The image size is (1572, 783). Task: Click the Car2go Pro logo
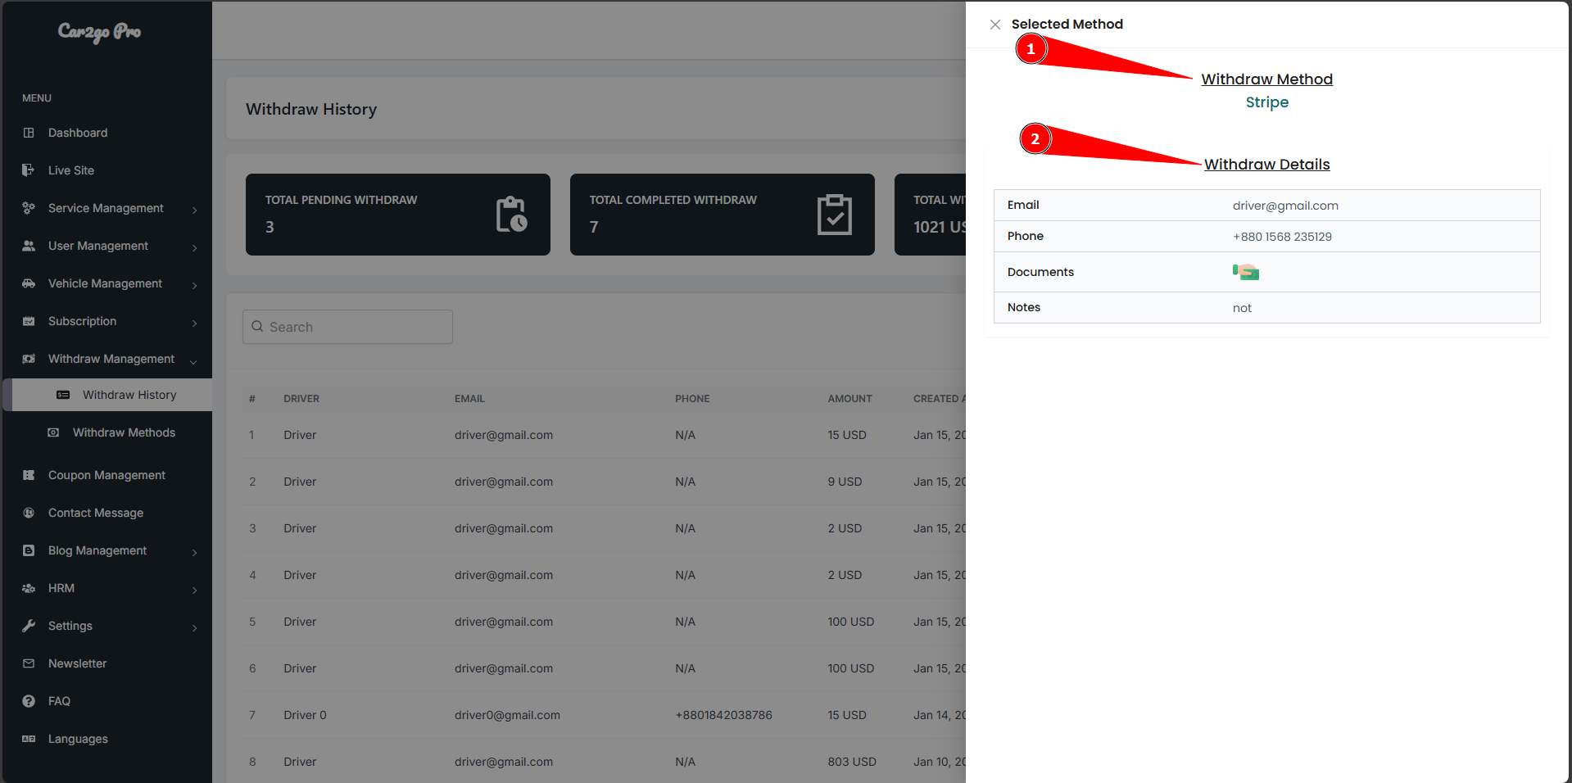pos(99,32)
